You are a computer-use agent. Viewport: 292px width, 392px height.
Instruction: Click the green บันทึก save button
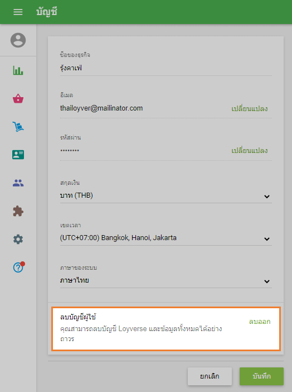coord(261,376)
